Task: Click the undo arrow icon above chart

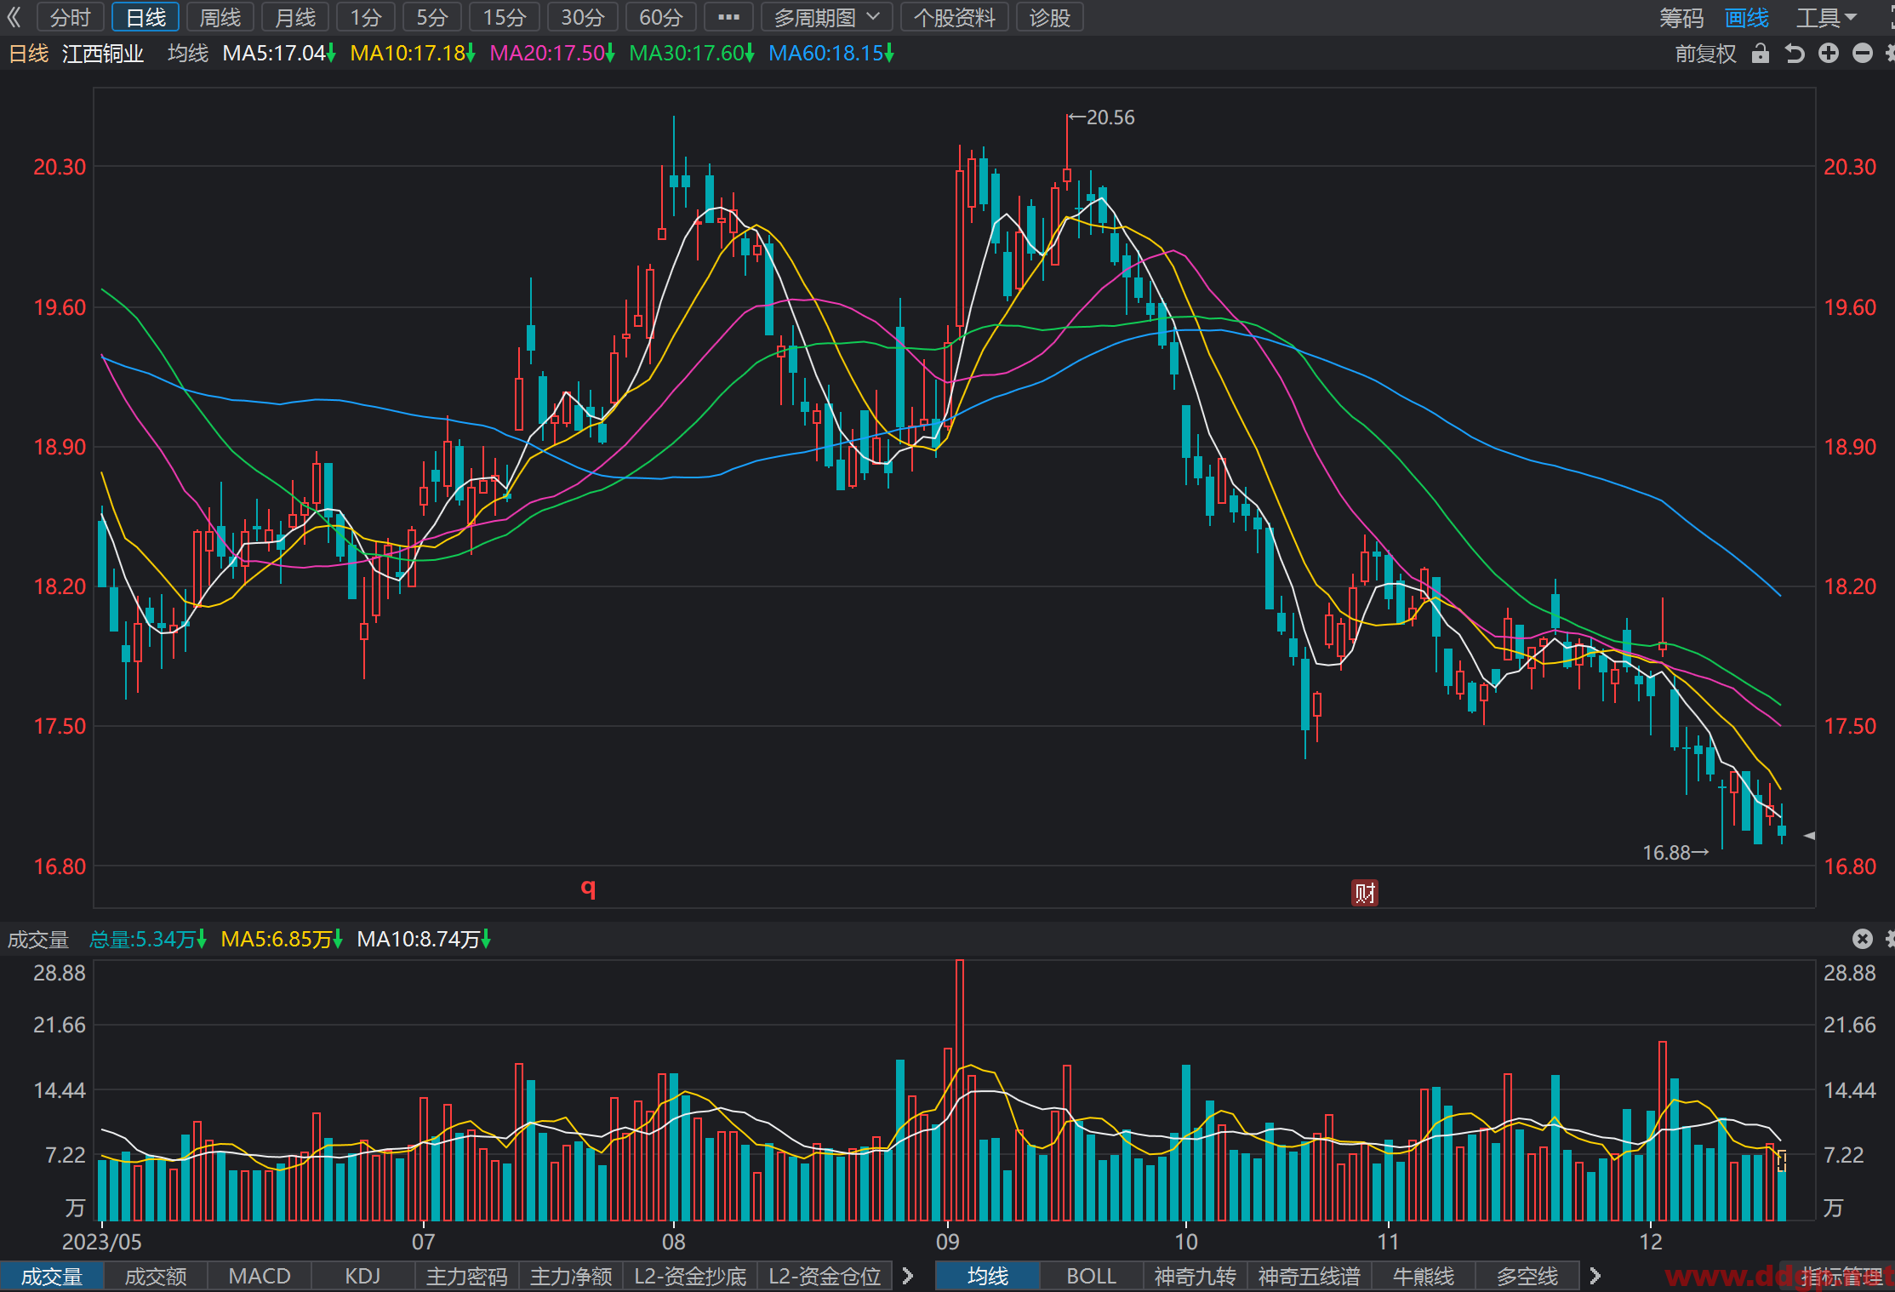Action: coord(1795,54)
